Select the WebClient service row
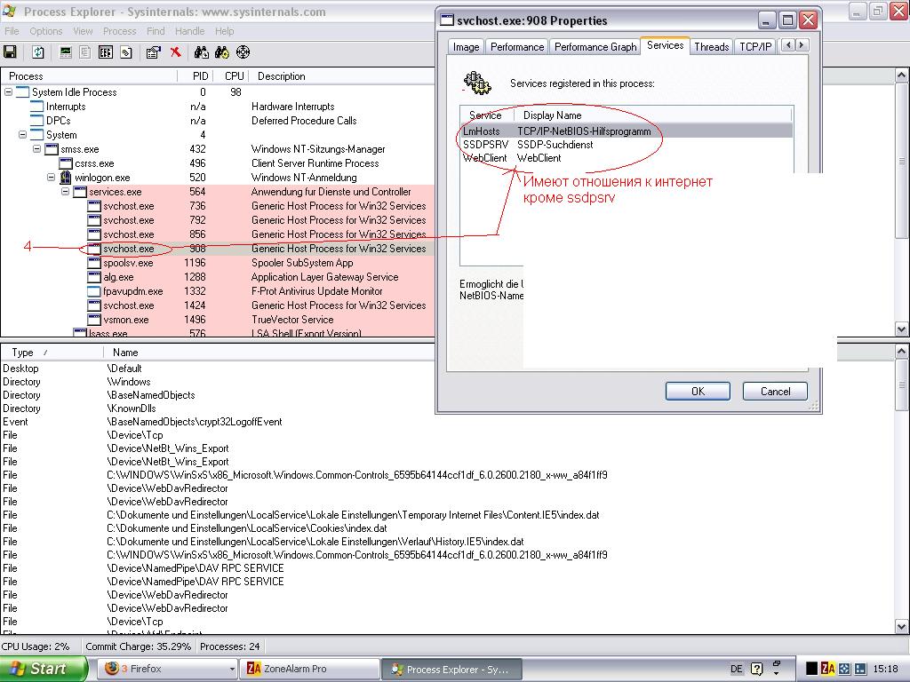The width and height of the screenshot is (910, 682). [627, 158]
